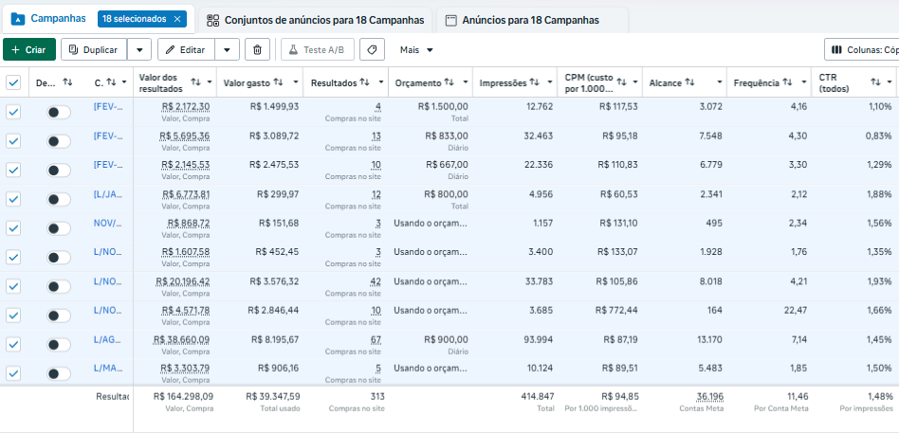Screen dimensions: 899x434
Task: Uncheck the row with R$ 1.499,93 spent
Action: [x=13, y=112]
